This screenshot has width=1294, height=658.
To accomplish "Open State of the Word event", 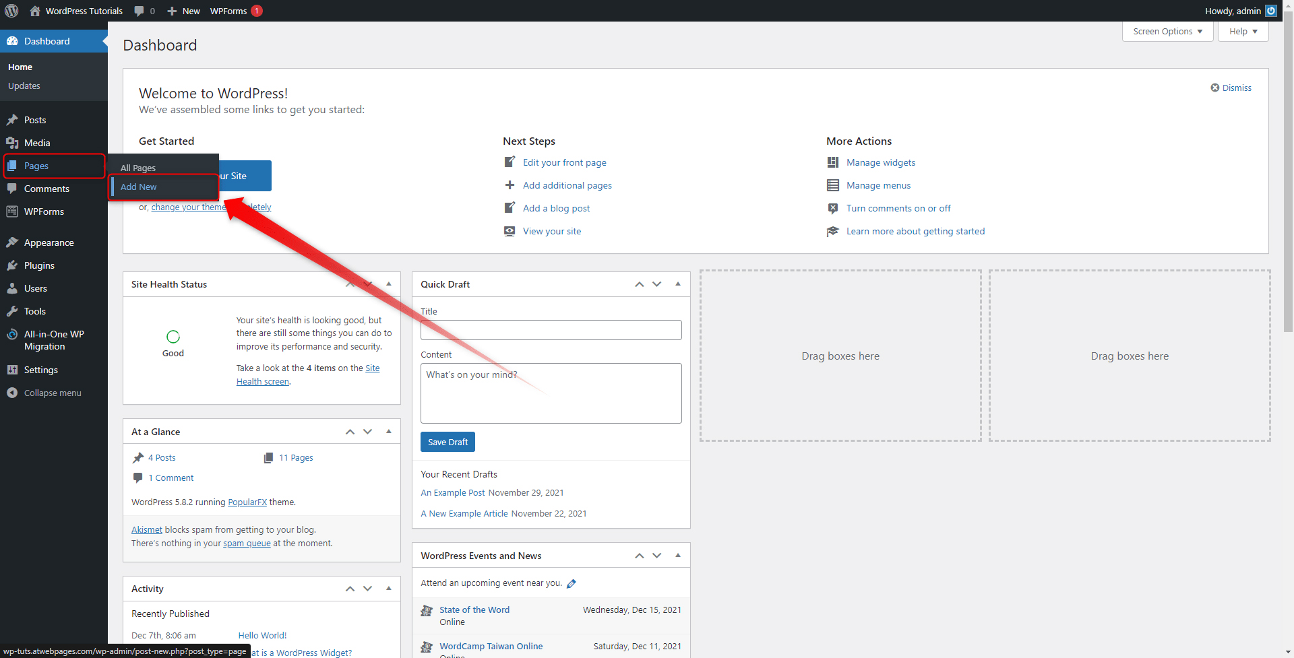I will pos(474,610).
